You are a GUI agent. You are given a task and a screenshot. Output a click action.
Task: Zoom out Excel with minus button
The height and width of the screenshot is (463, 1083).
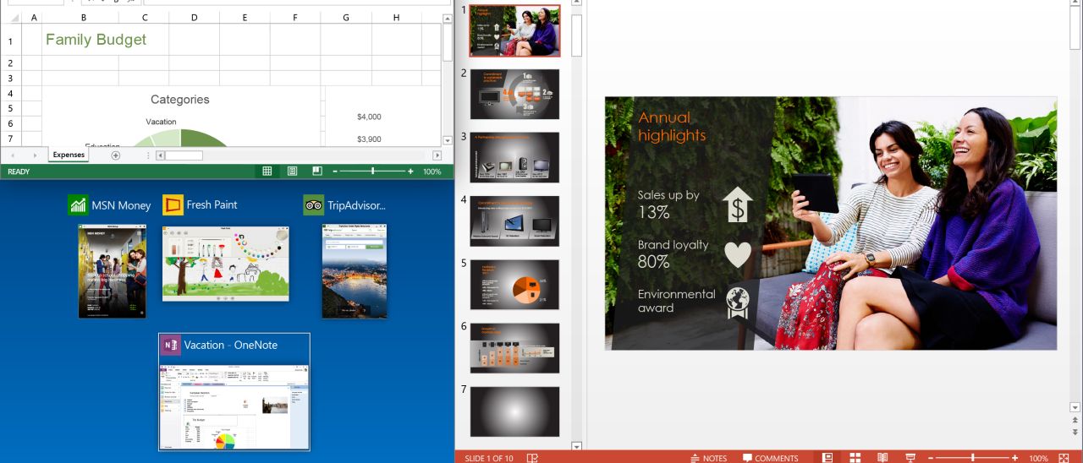pos(335,172)
